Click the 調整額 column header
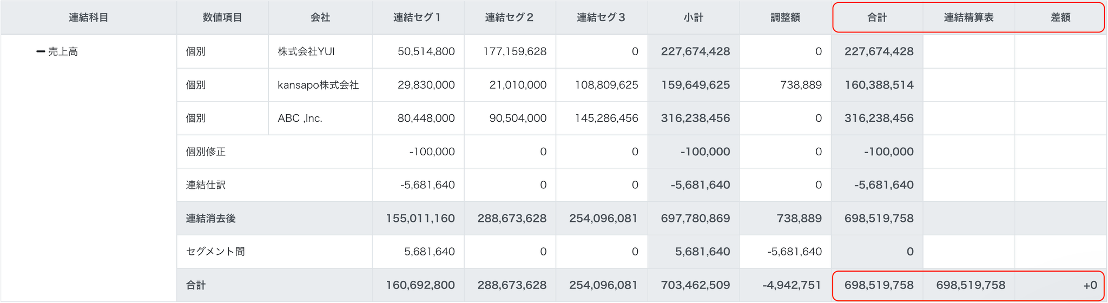 (x=785, y=17)
